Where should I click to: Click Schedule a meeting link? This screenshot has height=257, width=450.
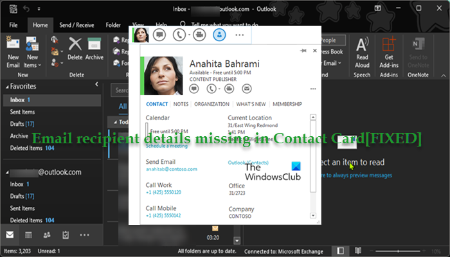click(x=166, y=146)
